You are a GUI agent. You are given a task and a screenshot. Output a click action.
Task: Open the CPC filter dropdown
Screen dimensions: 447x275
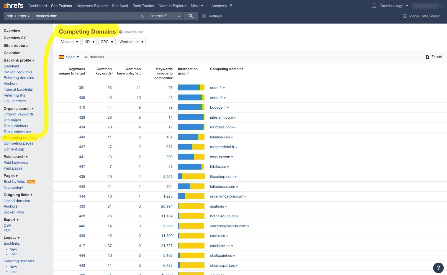tap(107, 42)
